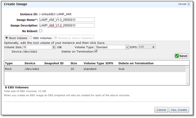196x118 pixels.
Task: Click the green checkmark Save button
Action: (x=181, y=56)
